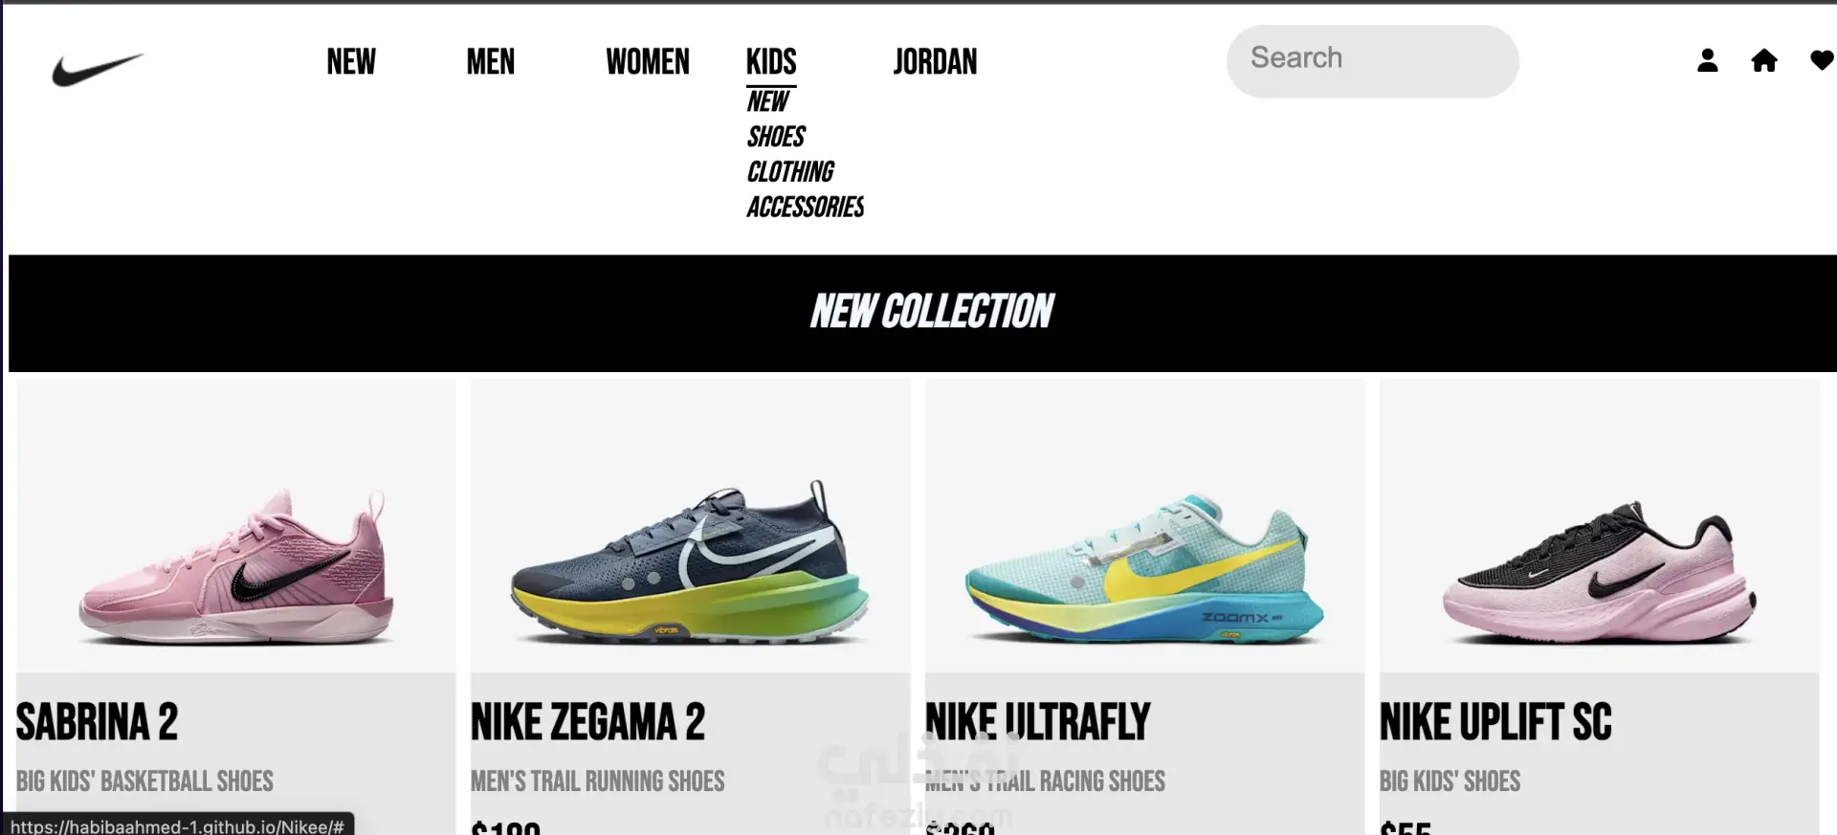The height and width of the screenshot is (835, 1837).
Task: Open favorites with the heart icon
Action: pos(1823,61)
